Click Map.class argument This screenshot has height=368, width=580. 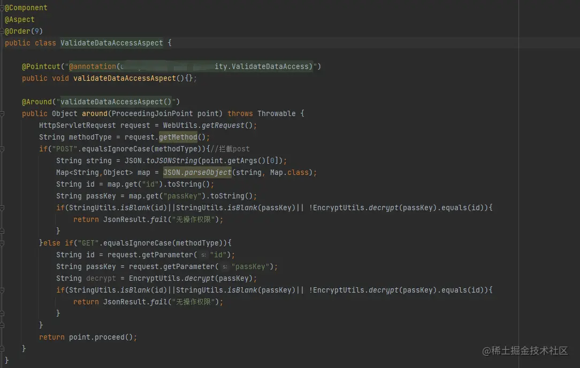289,172
